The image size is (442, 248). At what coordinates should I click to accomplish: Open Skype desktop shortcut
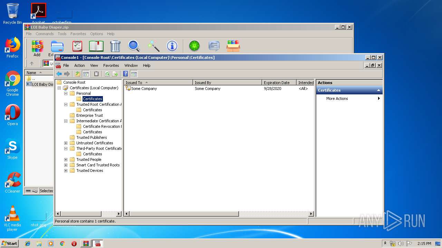pyautogui.click(x=12, y=149)
